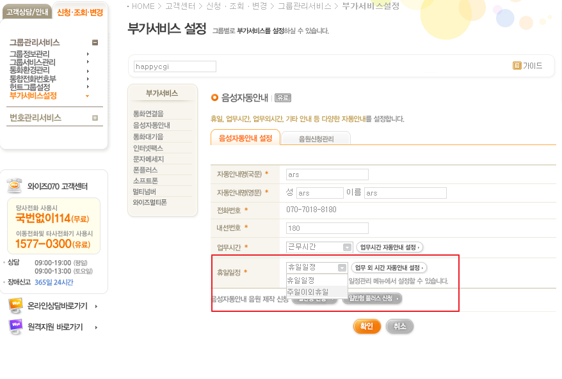562x379 pixels.
Task: Click the 원격지원 바로가기 icon
Action: (x=16, y=327)
